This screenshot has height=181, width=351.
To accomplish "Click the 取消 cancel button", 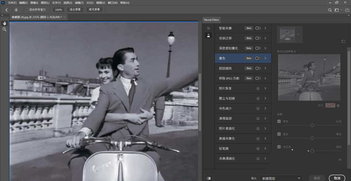I will coord(337,178).
